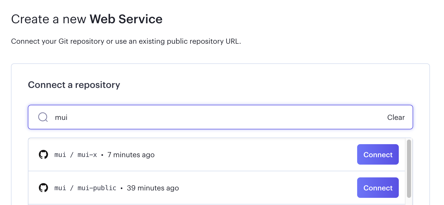Connect the mui / mui-public repository
Viewport: 444px width, 205px height.
[378, 188]
